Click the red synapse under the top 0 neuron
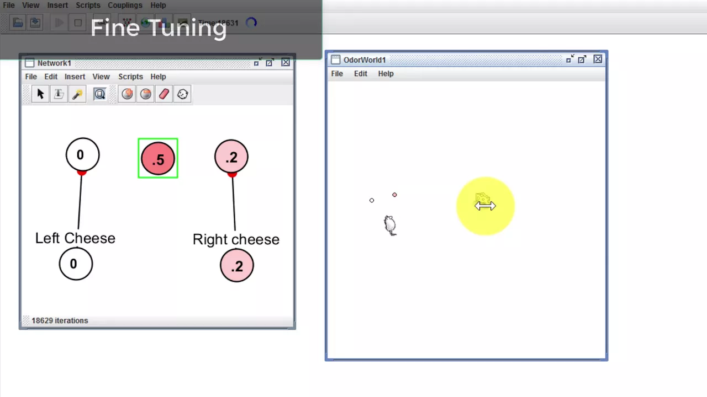This screenshot has height=397, width=707. coord(82,173)
